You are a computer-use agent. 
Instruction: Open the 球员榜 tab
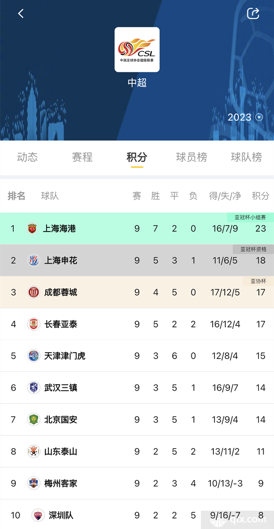point(191,157)
